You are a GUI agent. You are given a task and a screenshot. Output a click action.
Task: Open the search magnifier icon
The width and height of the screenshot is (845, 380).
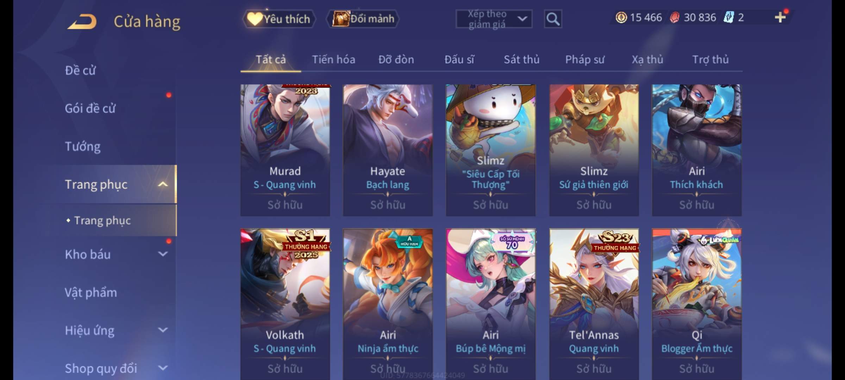553,19
